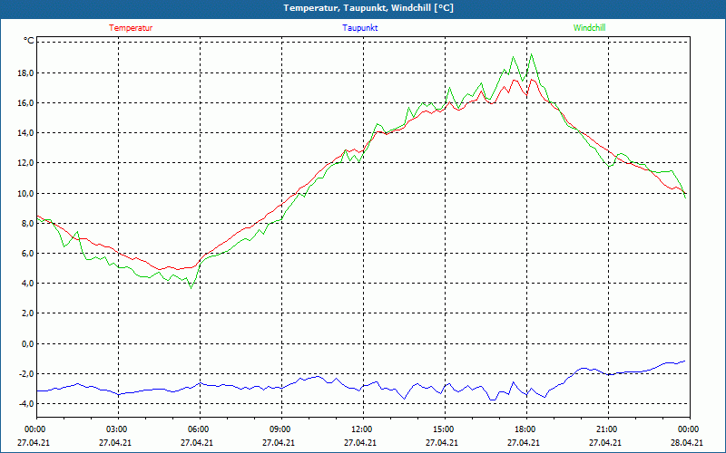
Task: Click the 8,0 y-axis value
Action: coord(27,223)
